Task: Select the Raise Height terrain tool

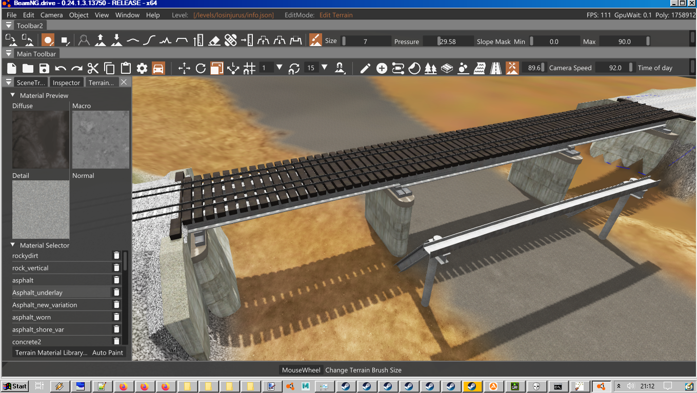Action: click(x=101, y=40)
